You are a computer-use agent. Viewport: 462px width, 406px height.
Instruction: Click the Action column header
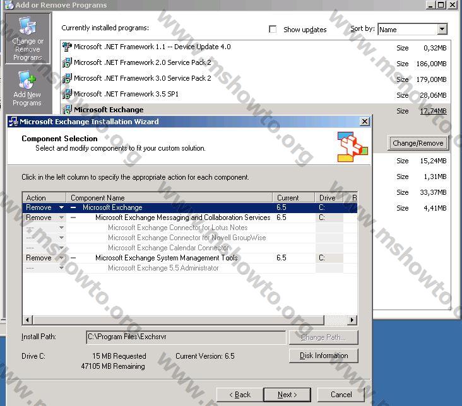[x=44, y=197]
